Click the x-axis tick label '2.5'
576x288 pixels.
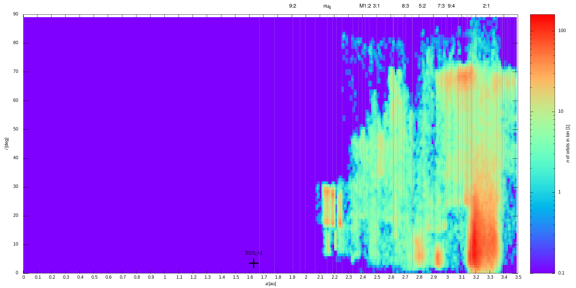point(377,277)
